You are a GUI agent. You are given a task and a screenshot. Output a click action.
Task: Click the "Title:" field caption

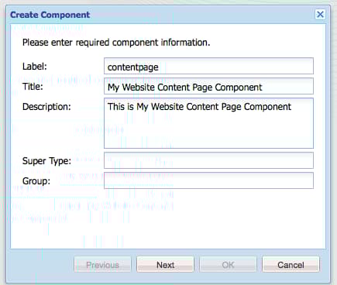[x=33, y=87]
